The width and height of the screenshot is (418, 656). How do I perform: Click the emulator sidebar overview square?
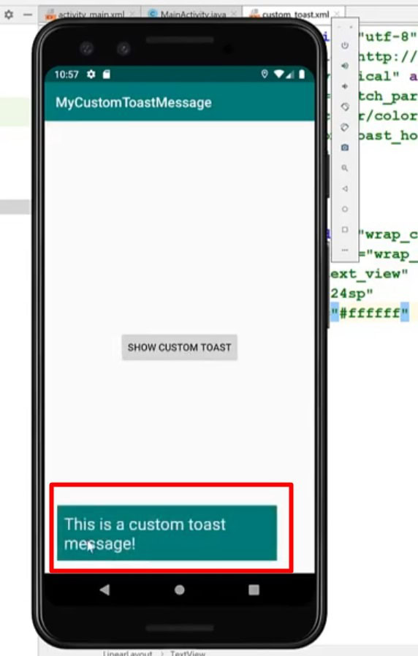345,229
